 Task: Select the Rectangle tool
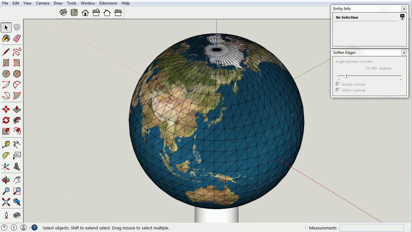pos(6,63)
